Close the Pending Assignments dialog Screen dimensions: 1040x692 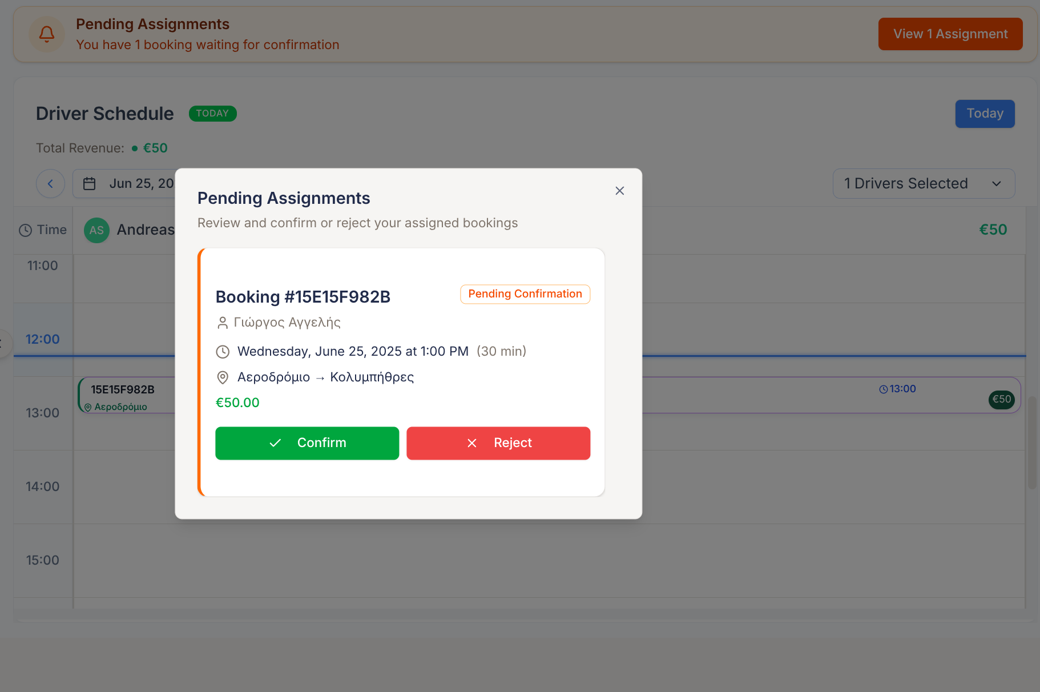[x=619, y=191]
